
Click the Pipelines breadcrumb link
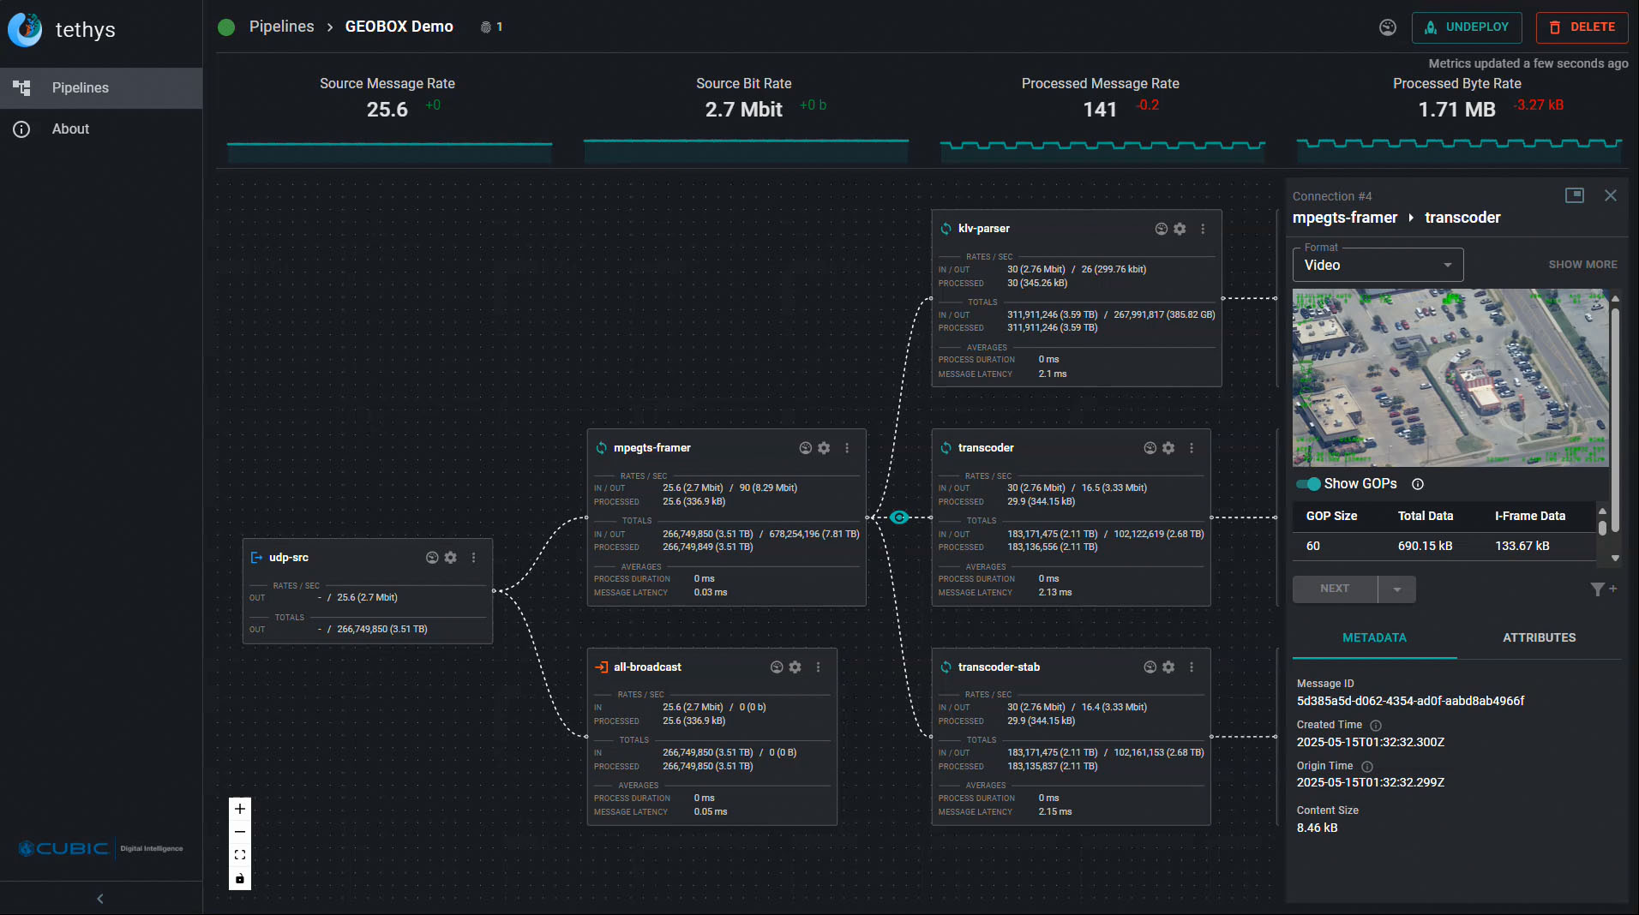[281, 27]
